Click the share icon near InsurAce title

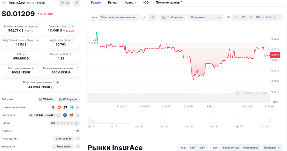click(x=77, y=3)
